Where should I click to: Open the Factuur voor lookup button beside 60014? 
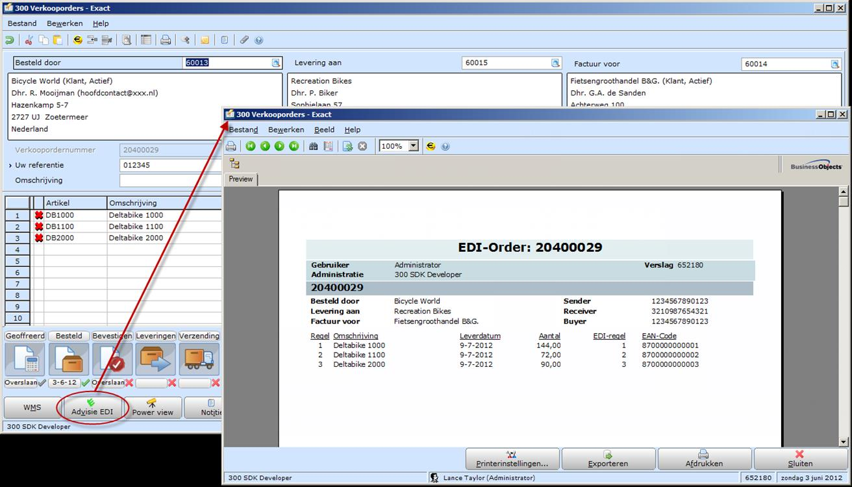pos(835,64)
